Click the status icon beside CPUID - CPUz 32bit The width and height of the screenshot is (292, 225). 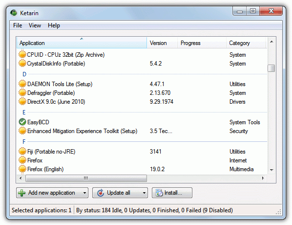pos(22,54)
